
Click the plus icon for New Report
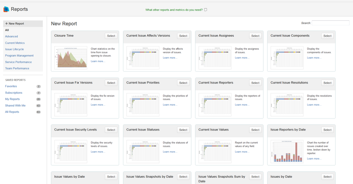pyautogui.click(x=6, y=23)
